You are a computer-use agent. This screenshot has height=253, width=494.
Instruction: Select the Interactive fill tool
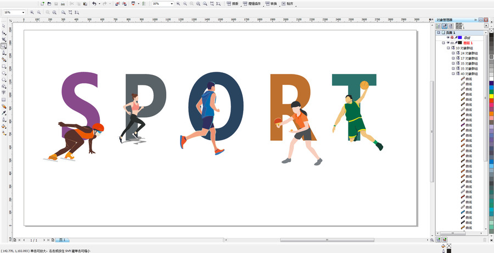click(x=4, y=133)
